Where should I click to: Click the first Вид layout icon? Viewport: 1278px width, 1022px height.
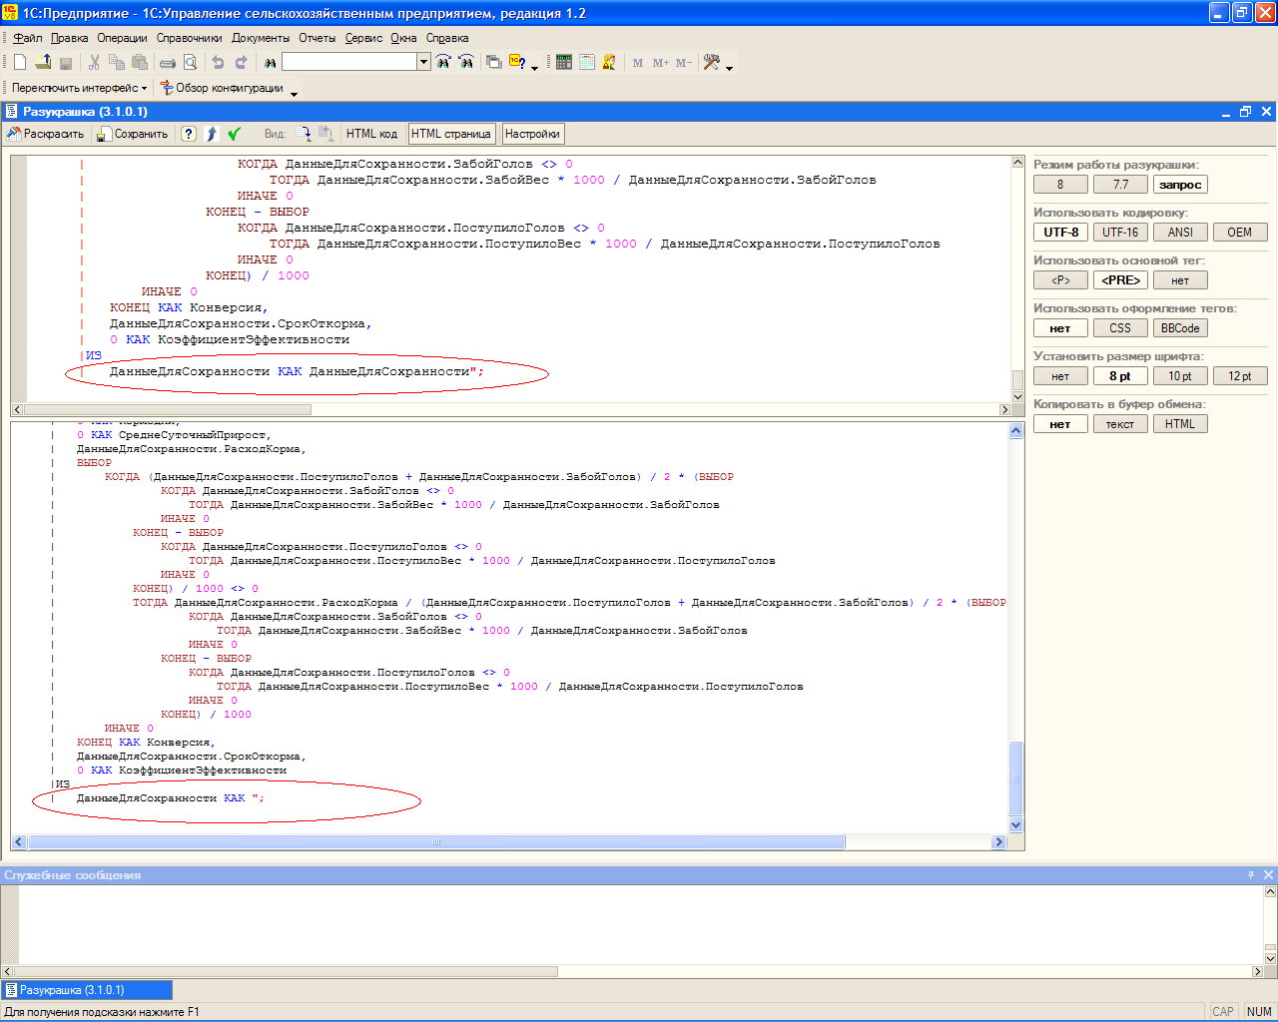coord(304,134)
